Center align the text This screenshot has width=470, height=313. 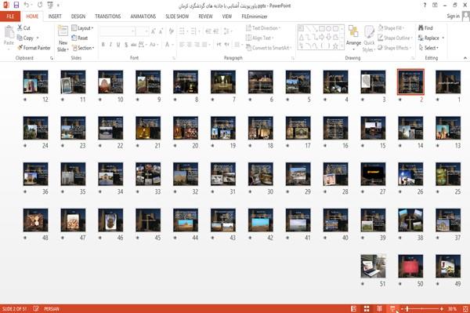click(x=189, y=45)
